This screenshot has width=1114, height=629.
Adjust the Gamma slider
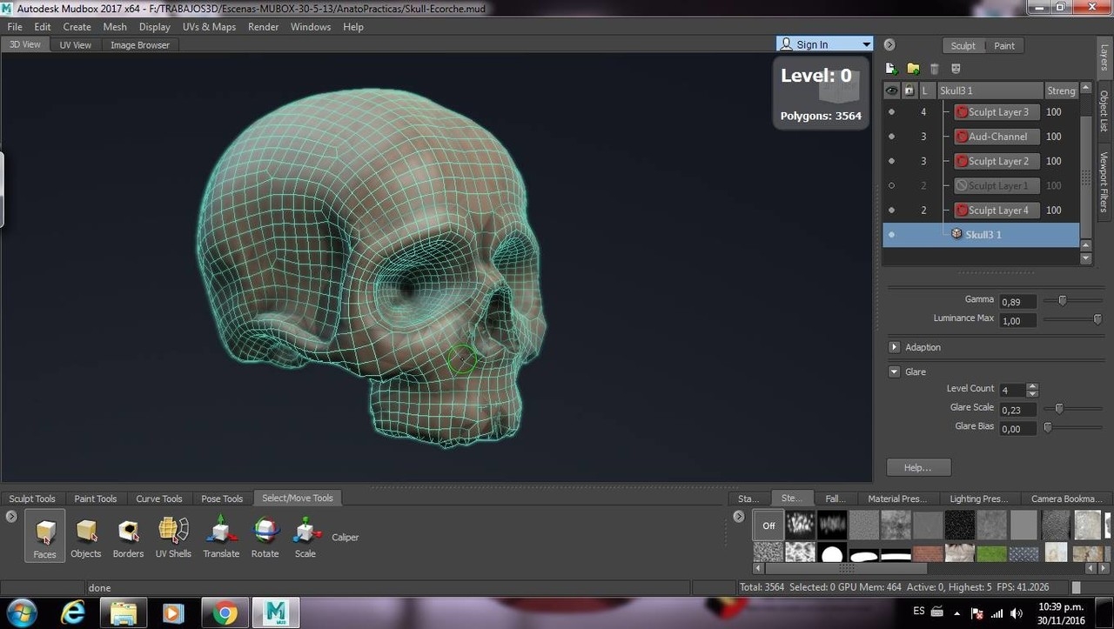point(1062,300)
